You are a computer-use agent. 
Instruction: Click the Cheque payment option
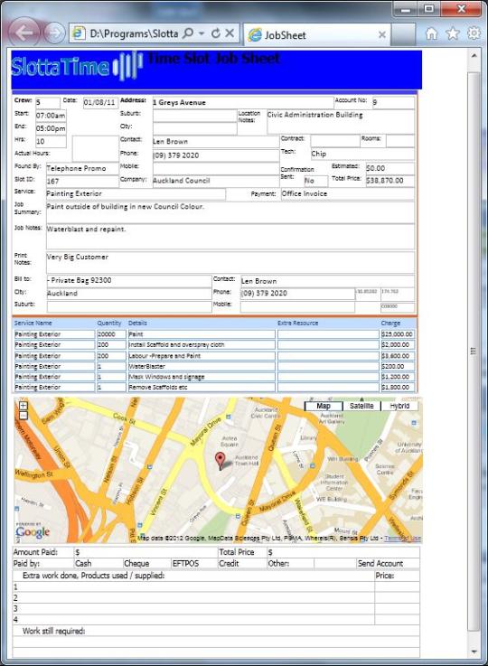(136, 564)
